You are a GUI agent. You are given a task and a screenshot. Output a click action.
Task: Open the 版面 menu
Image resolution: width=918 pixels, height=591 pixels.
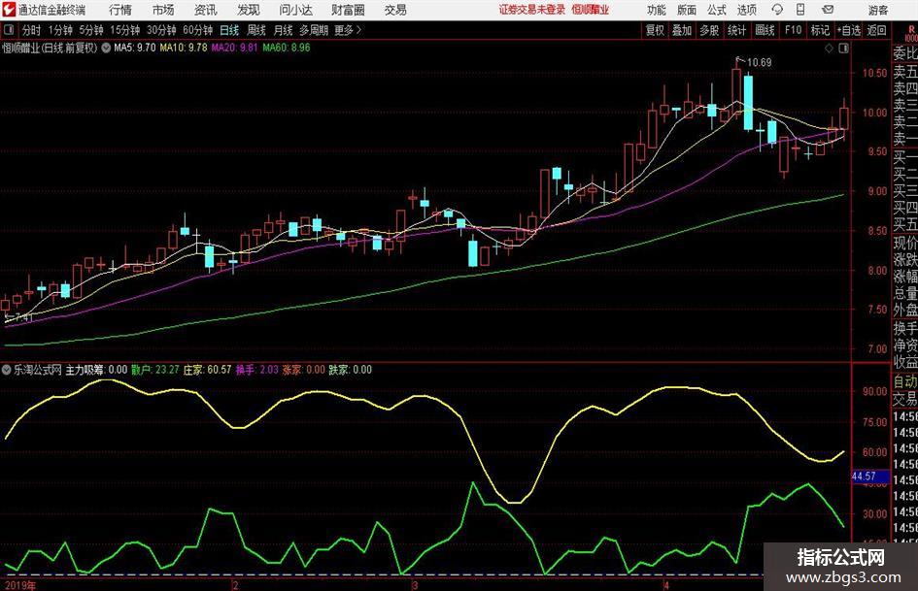pyautogui.click(x=687, y=10)
